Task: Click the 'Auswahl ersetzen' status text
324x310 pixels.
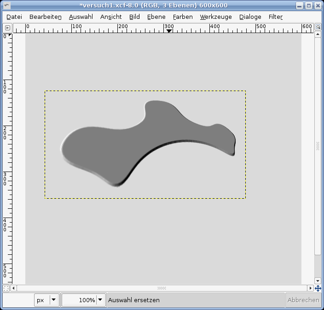Action: [x=134, y=300]
